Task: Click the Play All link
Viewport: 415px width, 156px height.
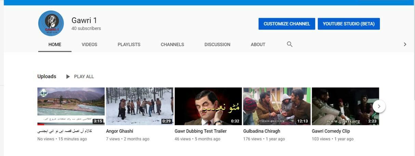Action: point(84,77)
